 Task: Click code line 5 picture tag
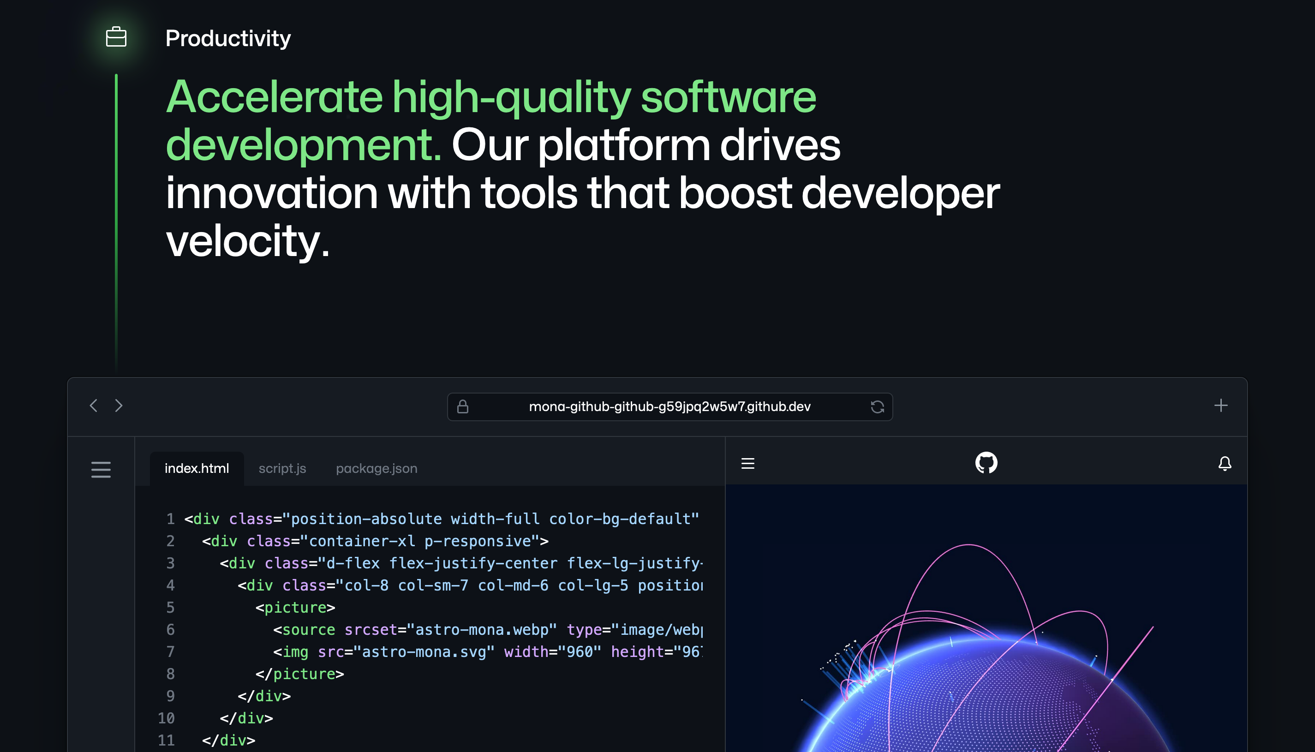[x=295, y=608]
